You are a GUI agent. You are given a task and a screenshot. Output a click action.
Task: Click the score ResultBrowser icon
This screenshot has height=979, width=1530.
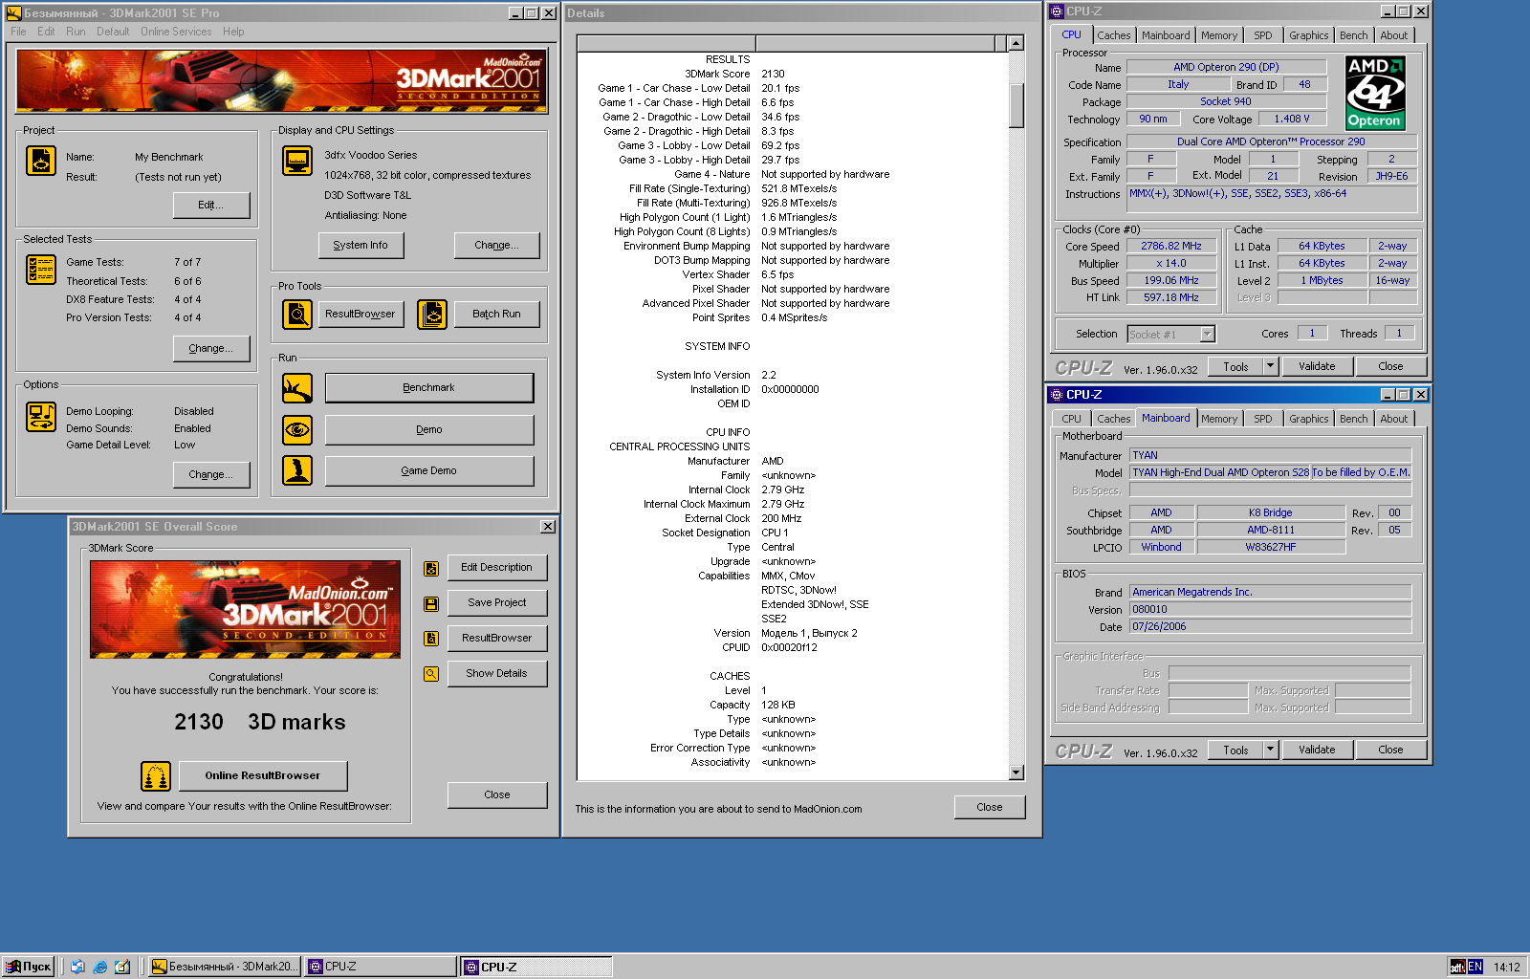pos(431,639)
